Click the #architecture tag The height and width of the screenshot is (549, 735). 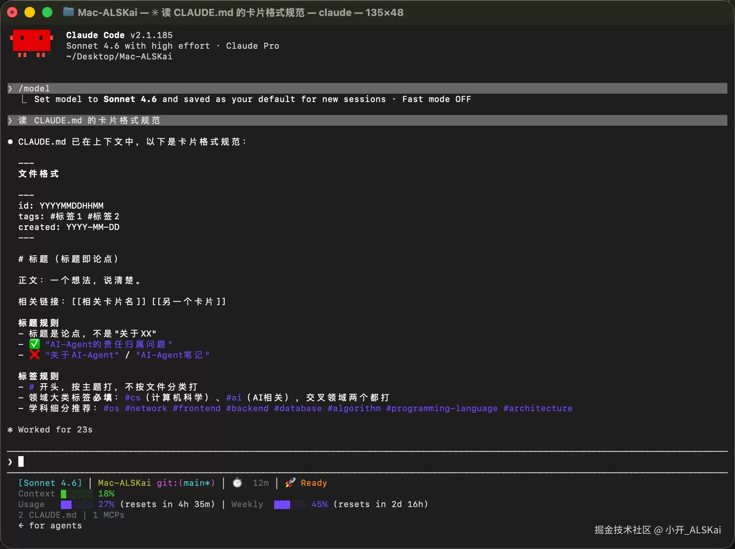tap(538, 408)
